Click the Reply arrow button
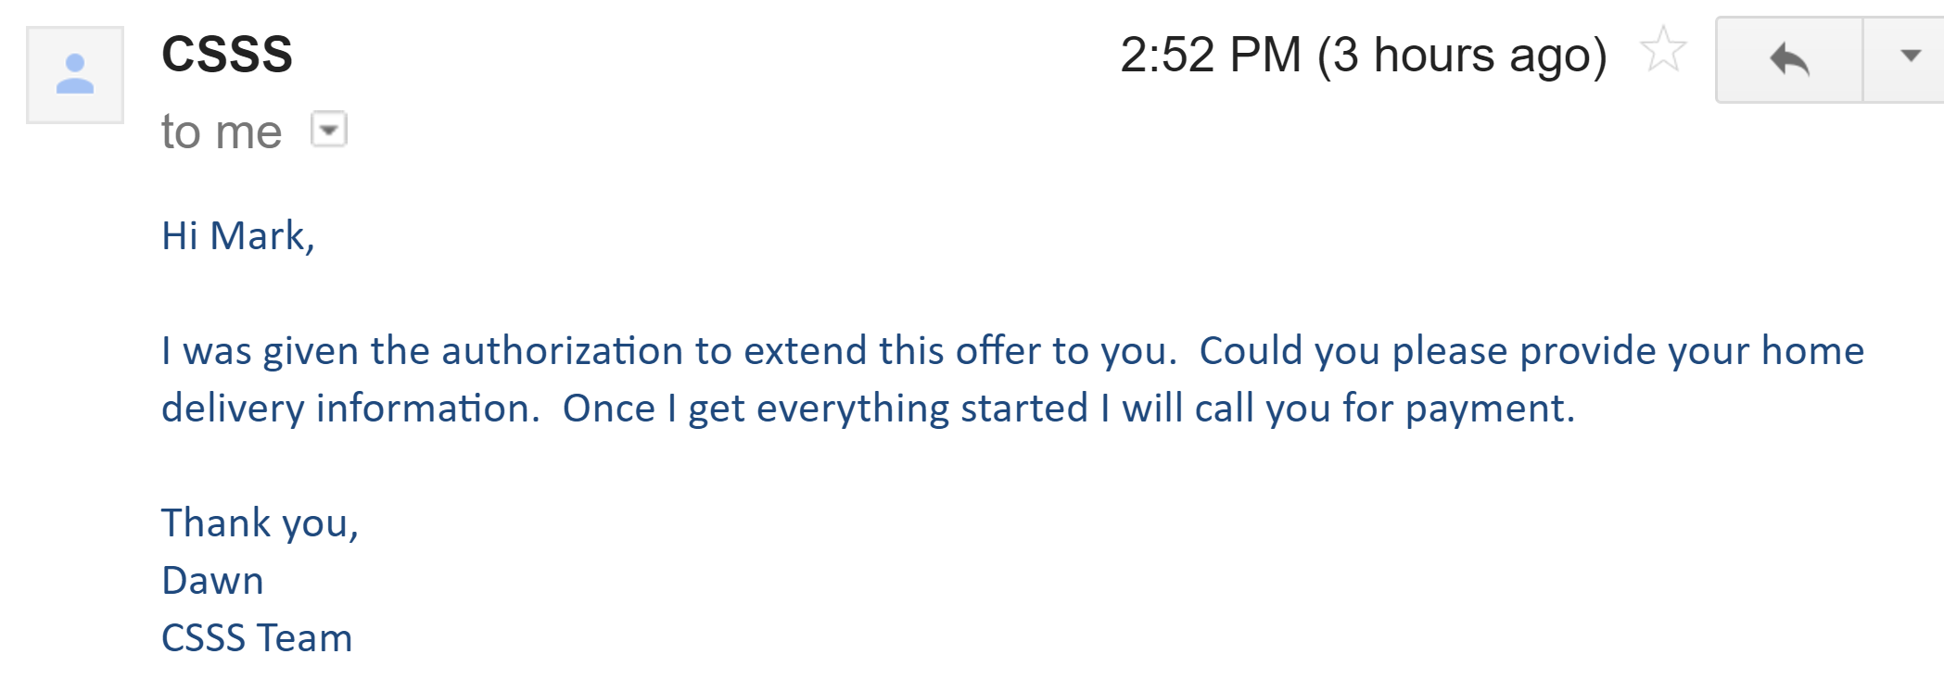1944x692 pixels. tap(1789, 59)
